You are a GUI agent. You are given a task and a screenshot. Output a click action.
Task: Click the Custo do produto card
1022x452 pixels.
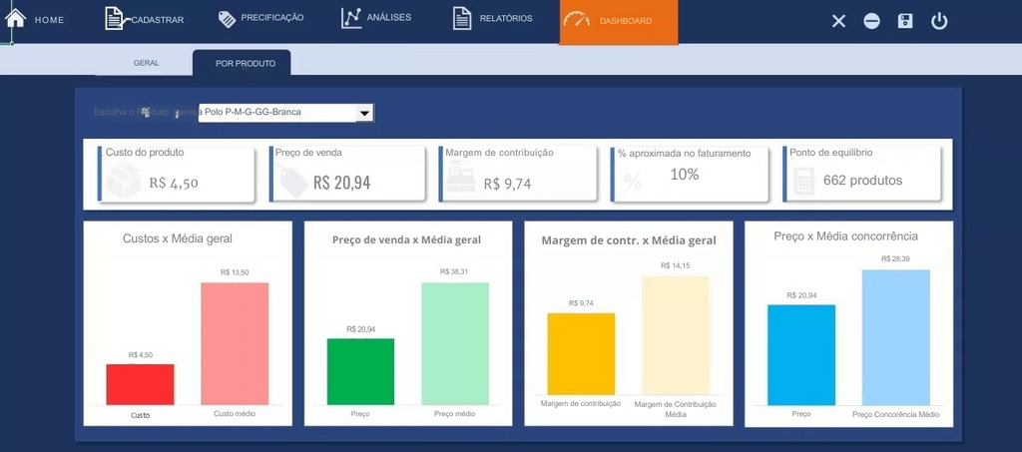(178, 174)
